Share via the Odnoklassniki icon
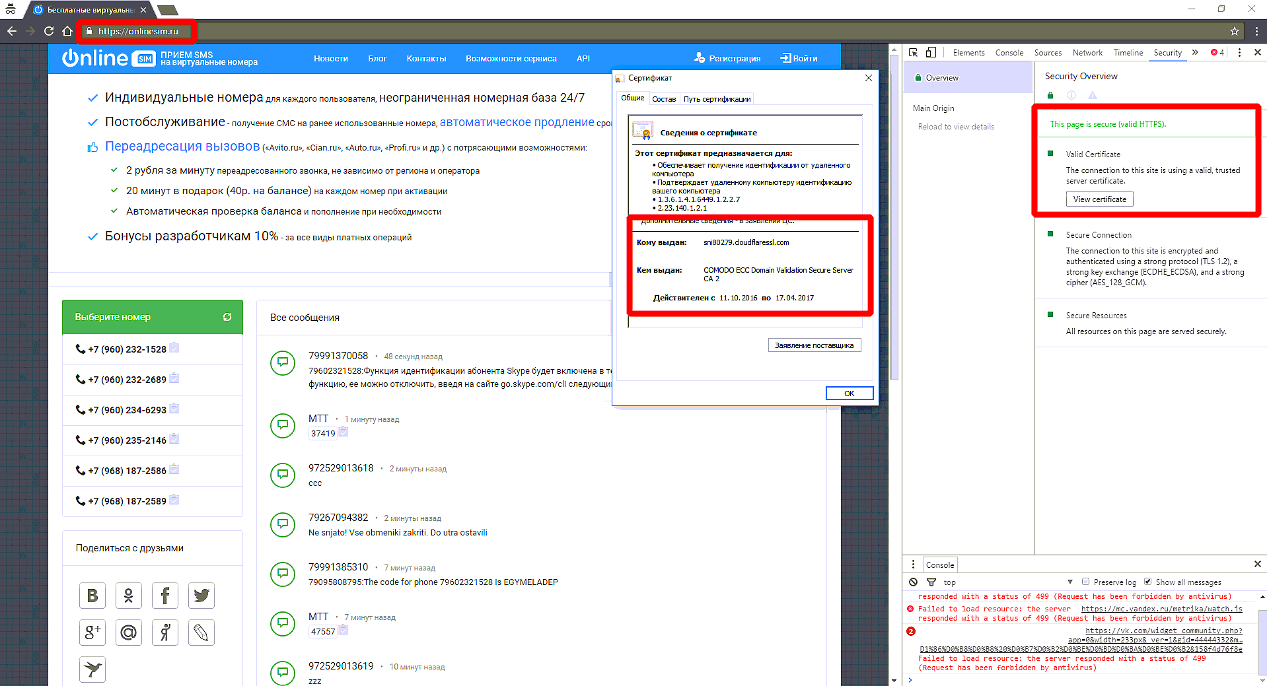 pos(129,596)
